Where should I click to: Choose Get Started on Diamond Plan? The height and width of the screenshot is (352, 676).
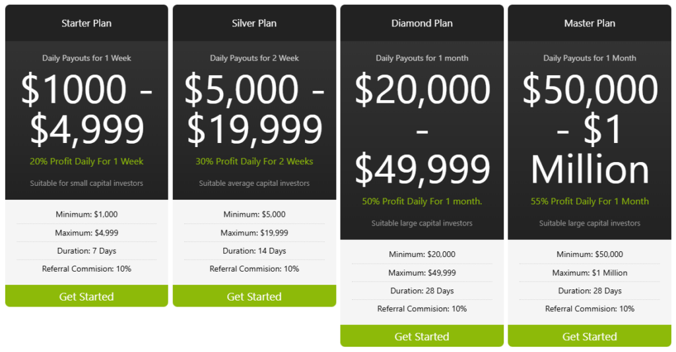pos(422,337)
